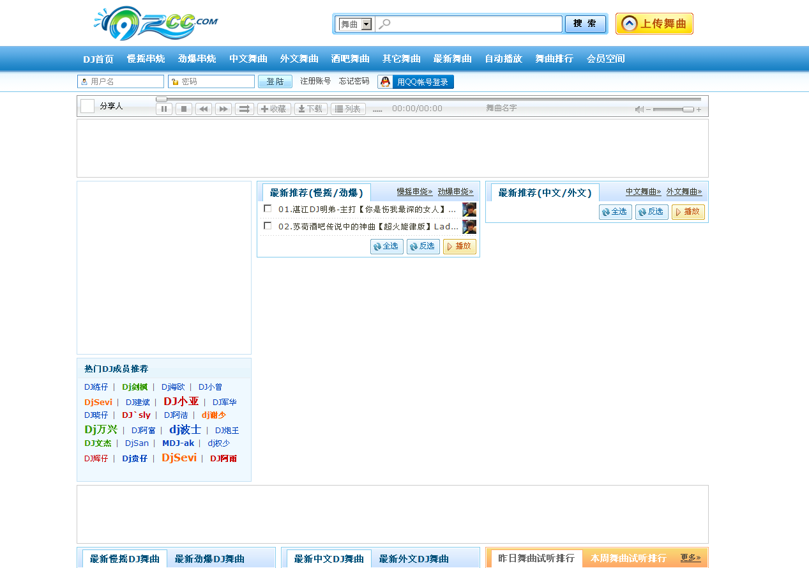Open the playlist (列表) panel
809x568 pixels.
pos(348,109)
